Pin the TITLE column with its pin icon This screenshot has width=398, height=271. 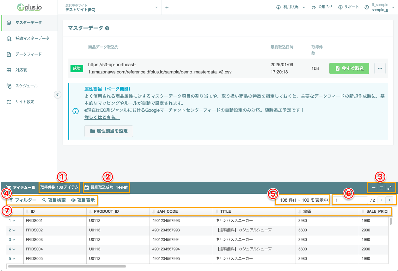tap(217, 211)
